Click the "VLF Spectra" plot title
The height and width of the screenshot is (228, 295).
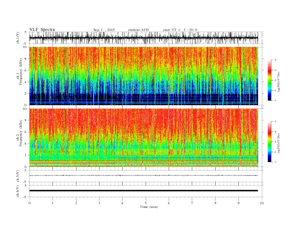42,29
